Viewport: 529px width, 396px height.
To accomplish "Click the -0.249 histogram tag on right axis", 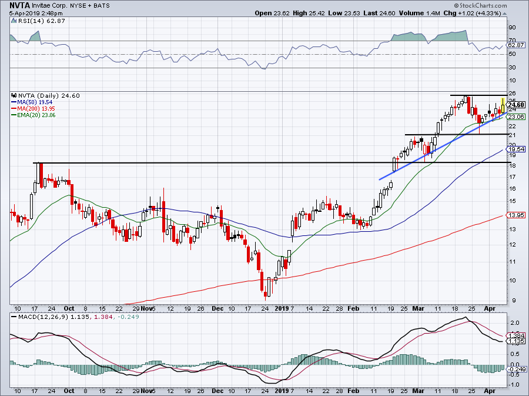I will point(516,369).
